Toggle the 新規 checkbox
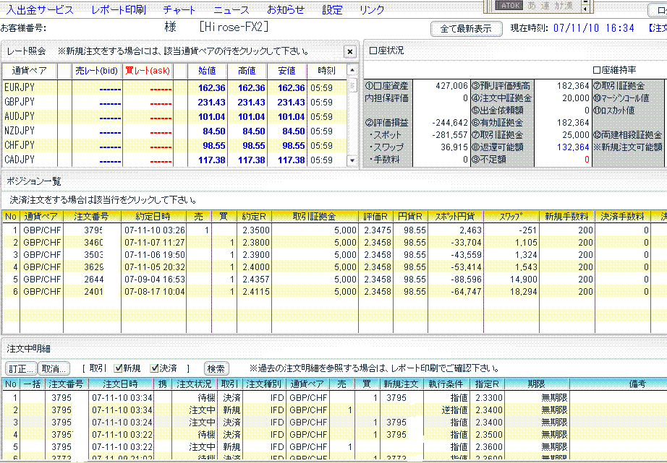 pyautogui.click(x=119, y=368)
